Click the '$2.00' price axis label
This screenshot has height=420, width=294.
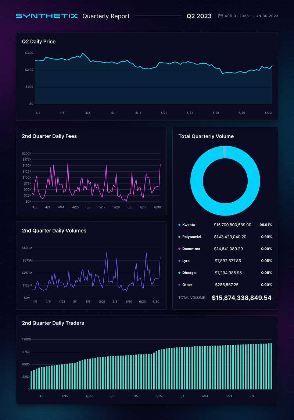tap(29, 70)
